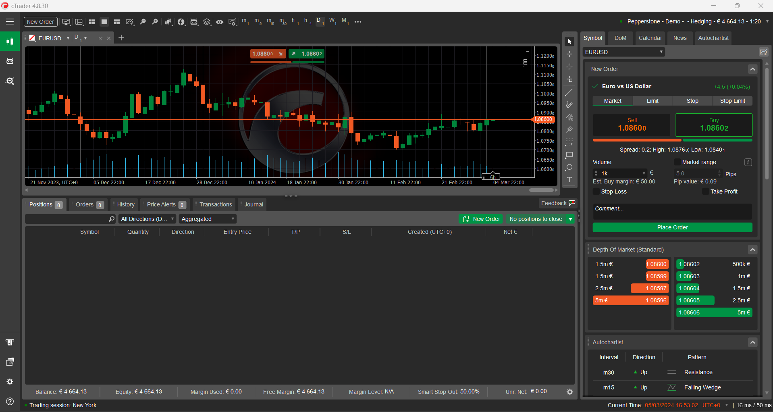Open the Aggregated view dropdown
The image size is (773, 412).
208,219
